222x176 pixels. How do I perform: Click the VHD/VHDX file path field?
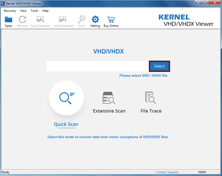(x=98, y=66)
